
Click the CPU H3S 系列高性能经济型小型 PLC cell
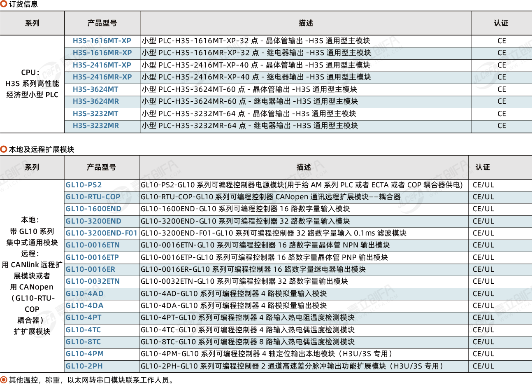coord(32,84)
